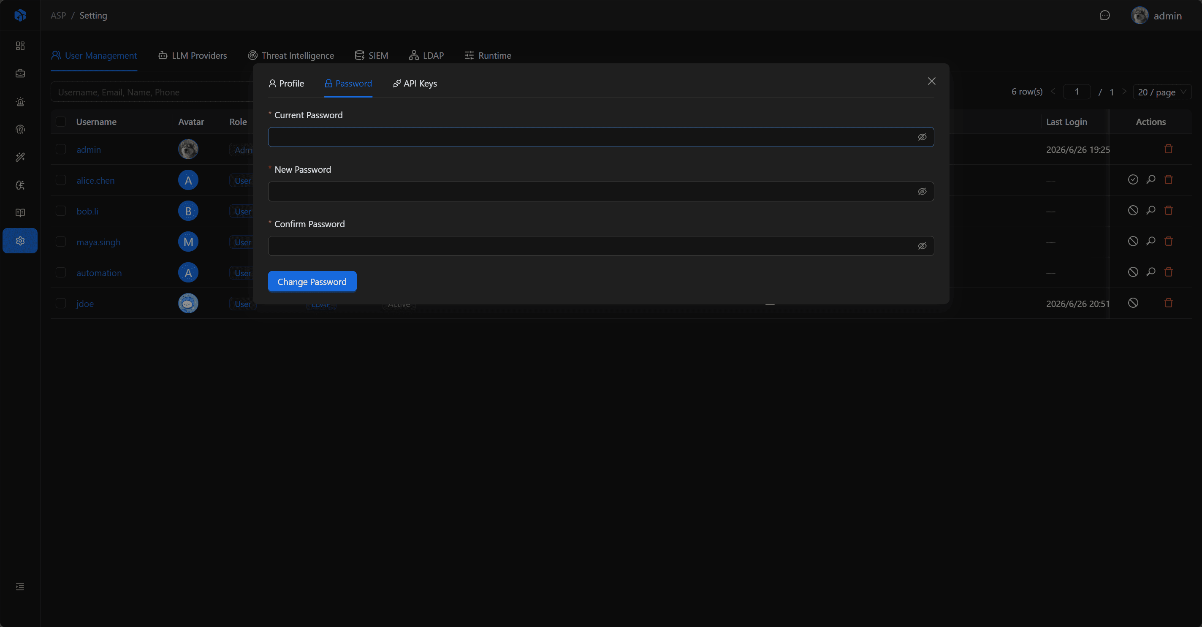Image resolution: width=1202 pixels, height=627 pixels.
Task: Open the alert siren icon in sidebar
Action: click(x=20, y=101)
